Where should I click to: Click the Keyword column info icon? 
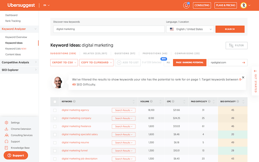[74, 101]
